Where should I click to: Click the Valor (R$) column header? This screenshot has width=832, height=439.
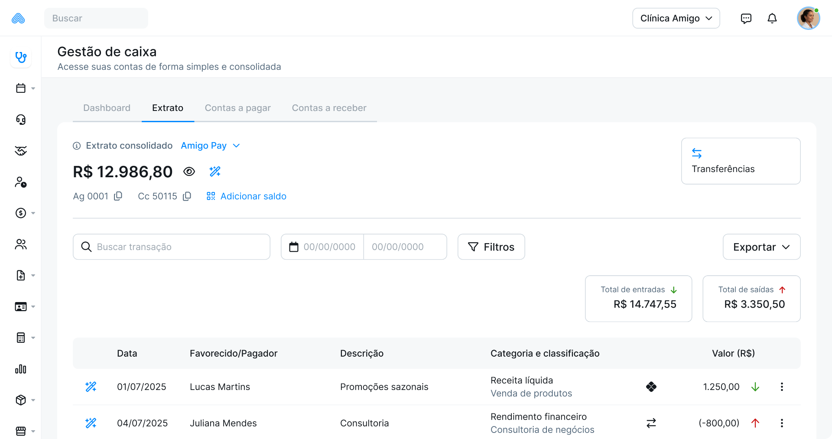click(x=733, y=353)
